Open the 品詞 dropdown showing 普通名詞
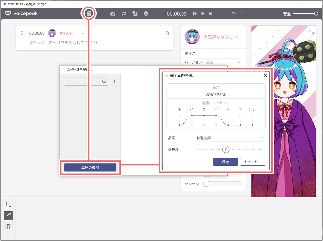 [230, 138]
